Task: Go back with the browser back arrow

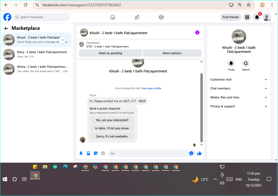Action: [x=6, y=5]
